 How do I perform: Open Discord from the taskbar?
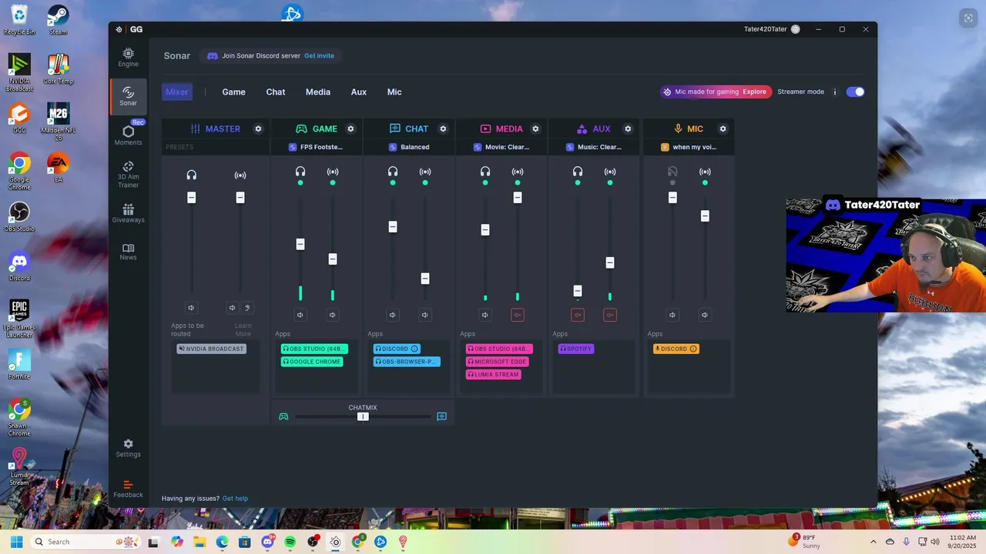point(267,542)
